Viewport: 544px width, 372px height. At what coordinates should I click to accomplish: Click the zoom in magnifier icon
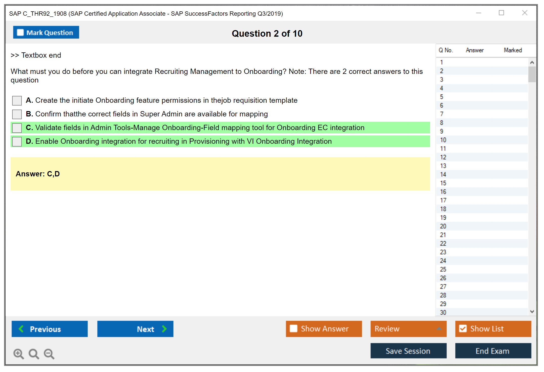(18, 354)
